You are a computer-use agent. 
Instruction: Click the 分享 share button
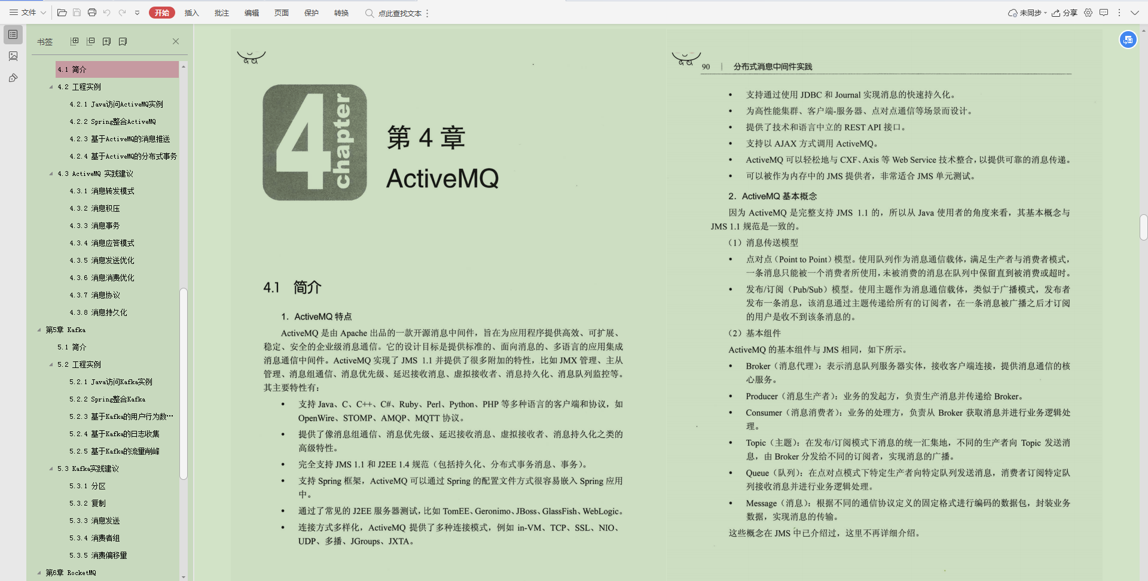(1064, 13)
